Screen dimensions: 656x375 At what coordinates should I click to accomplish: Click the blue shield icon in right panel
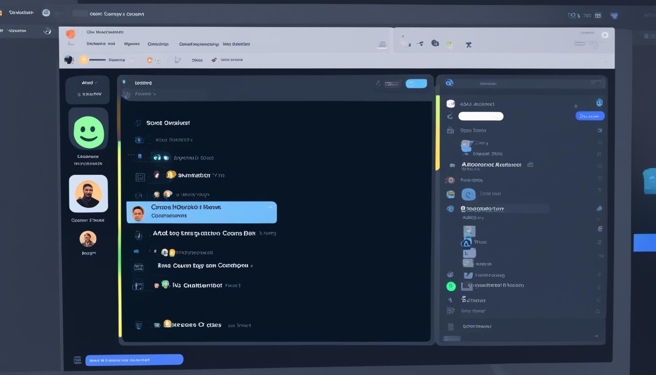tap(599, 103)
